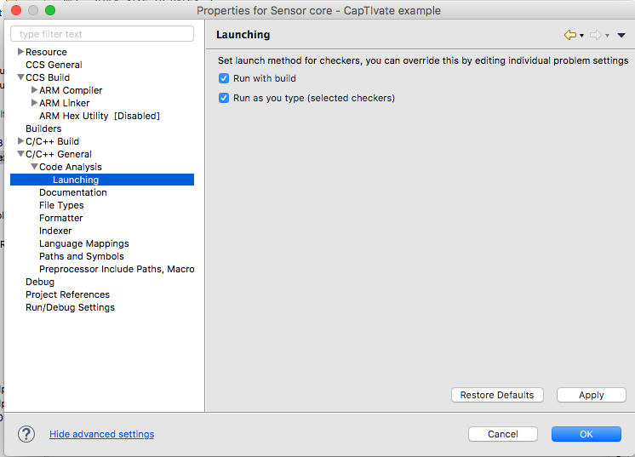635x457 pixels.
Task: Open the Paths and Symbols page
Action: pyautogui.click(x=81, y=256)
